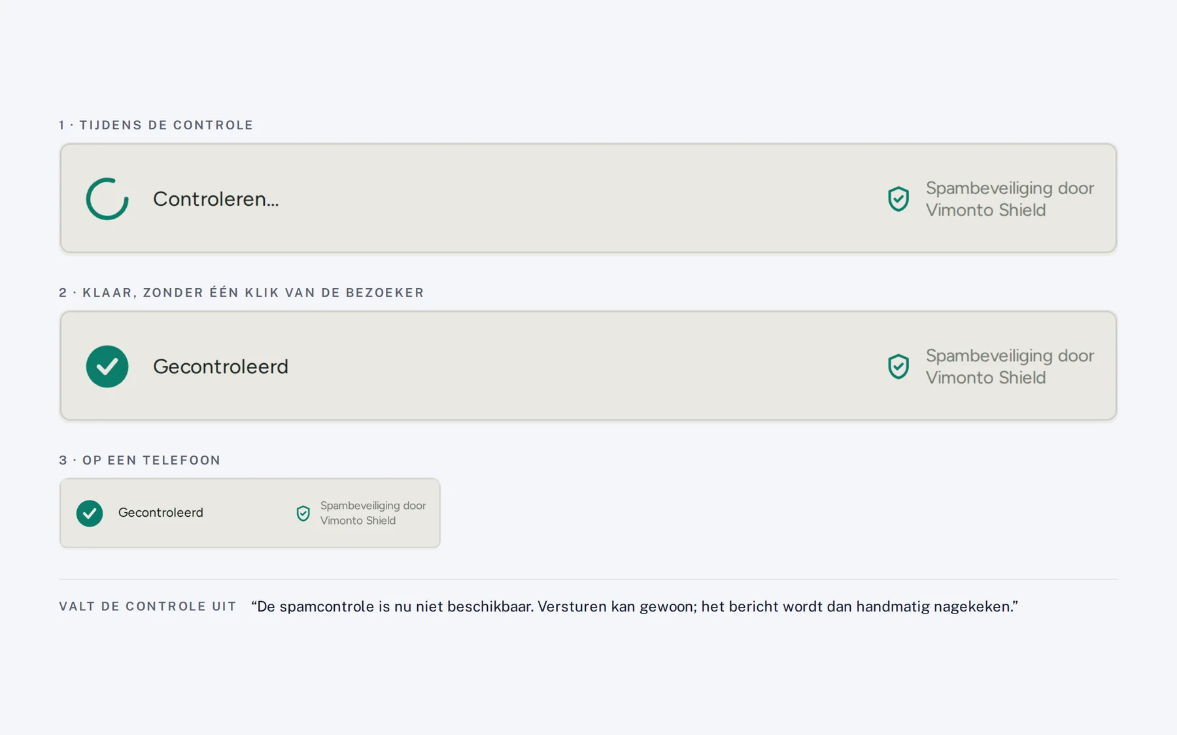Click the empty area of the Controleren widget
The image size is (1177, 735).
(575, 199)
